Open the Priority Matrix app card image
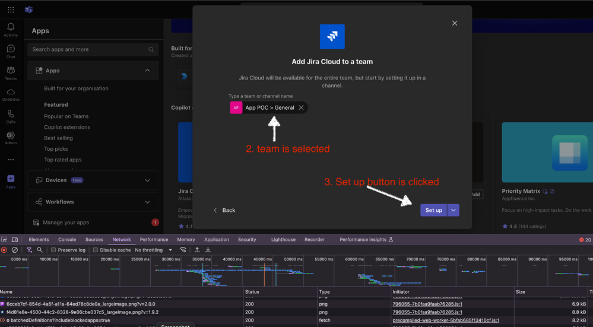Image resolution: width=593 pixels, height=327 pixels. 547,153
